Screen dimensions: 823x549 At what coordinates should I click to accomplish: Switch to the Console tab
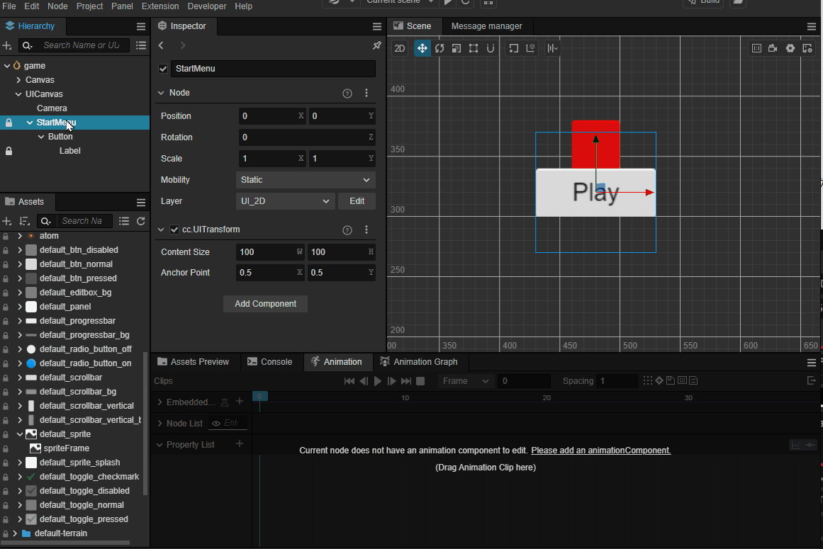tap(269, 362)
